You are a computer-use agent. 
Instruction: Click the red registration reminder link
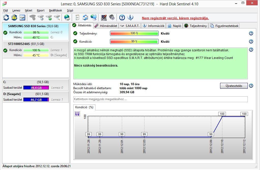tap(175, 18)
